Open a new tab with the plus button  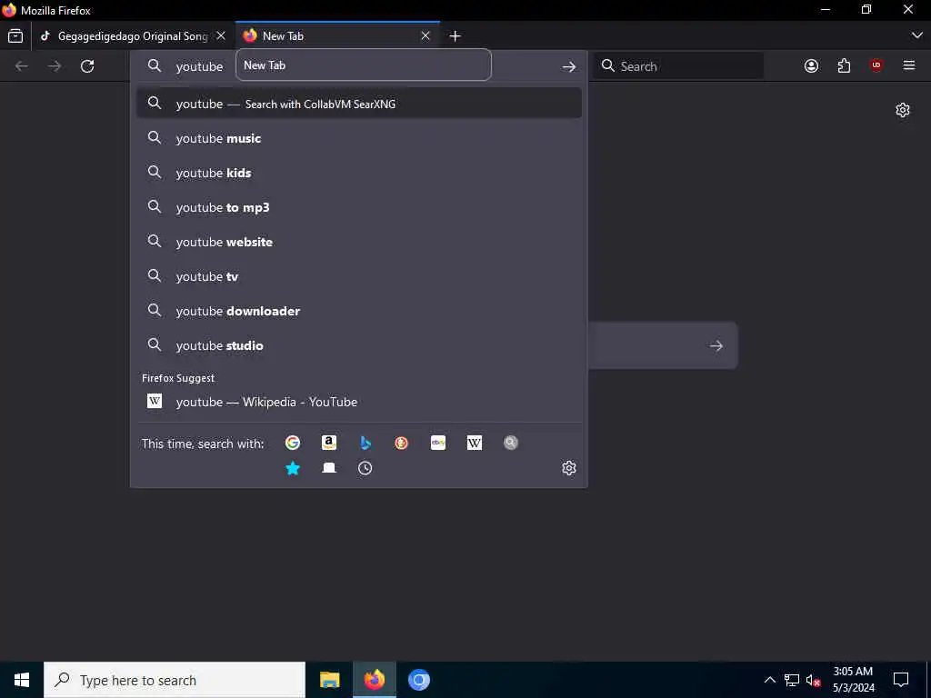coord(455,36)
